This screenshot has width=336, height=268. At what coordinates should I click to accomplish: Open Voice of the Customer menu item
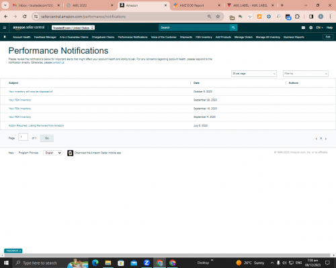pyautogui.click(x=164, y=37)
